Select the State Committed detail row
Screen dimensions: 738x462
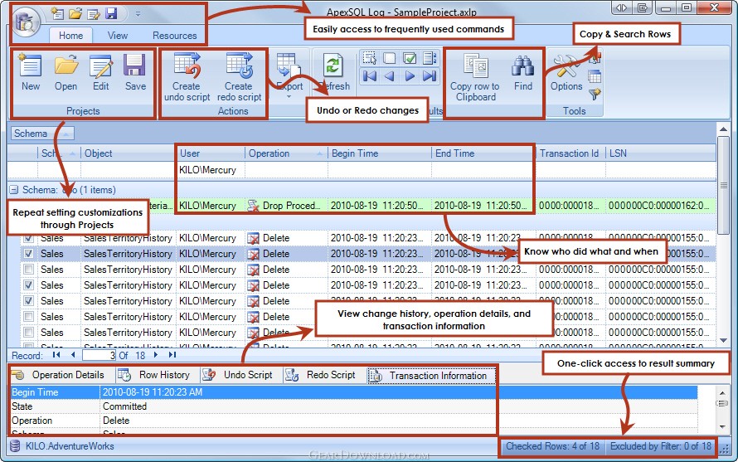coord(353,406)
